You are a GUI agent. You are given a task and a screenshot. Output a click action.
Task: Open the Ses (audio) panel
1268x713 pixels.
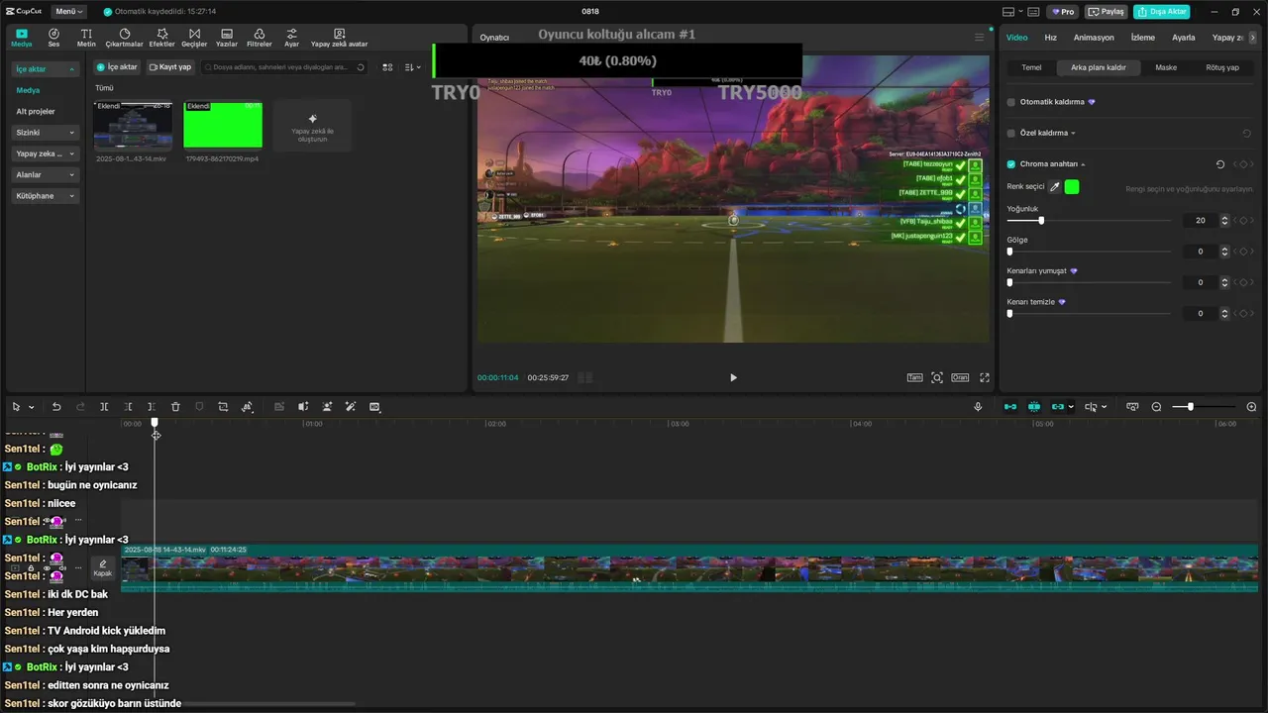point(53,38)
